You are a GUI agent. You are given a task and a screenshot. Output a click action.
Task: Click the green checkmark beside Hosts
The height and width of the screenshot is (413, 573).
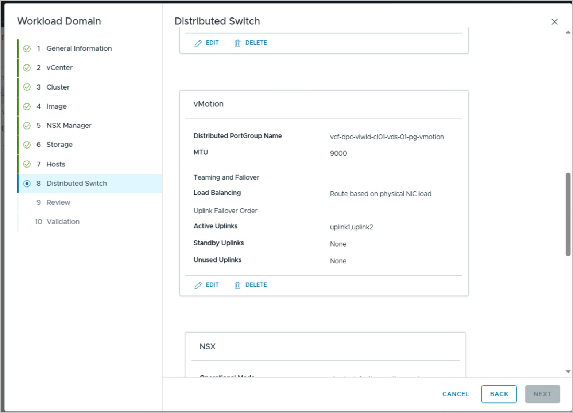[x=27, y=164]
